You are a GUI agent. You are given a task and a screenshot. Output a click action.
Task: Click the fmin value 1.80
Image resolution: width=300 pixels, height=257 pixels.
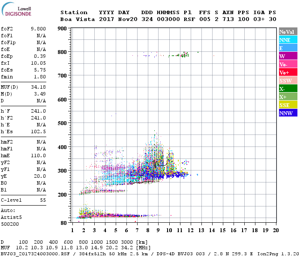[40, 77]
